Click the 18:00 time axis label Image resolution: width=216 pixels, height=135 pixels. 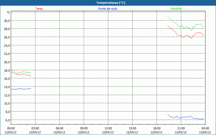pyautogui.click(x=157, y=129)
